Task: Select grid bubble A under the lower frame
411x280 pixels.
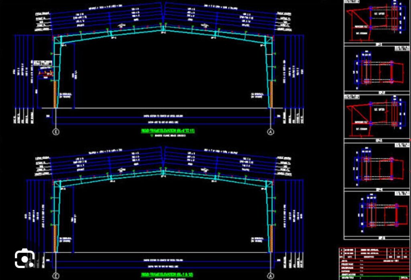Action: pyautogui.click(x=271, y=276)
